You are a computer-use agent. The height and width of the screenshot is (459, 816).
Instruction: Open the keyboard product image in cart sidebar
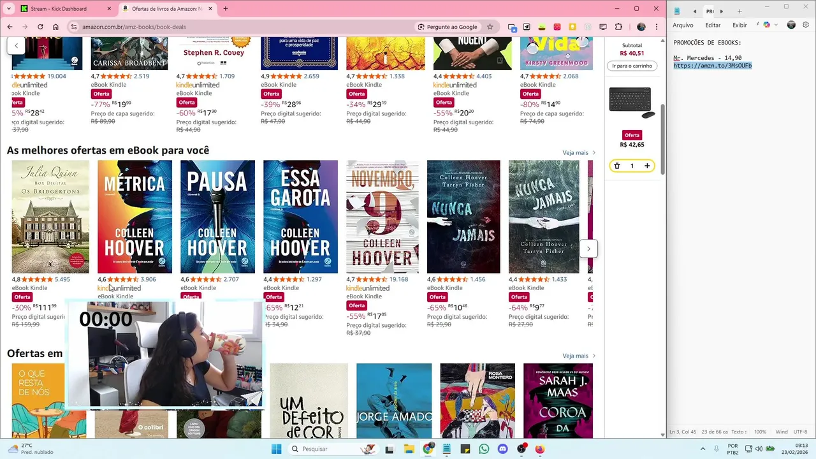point(632,103)
